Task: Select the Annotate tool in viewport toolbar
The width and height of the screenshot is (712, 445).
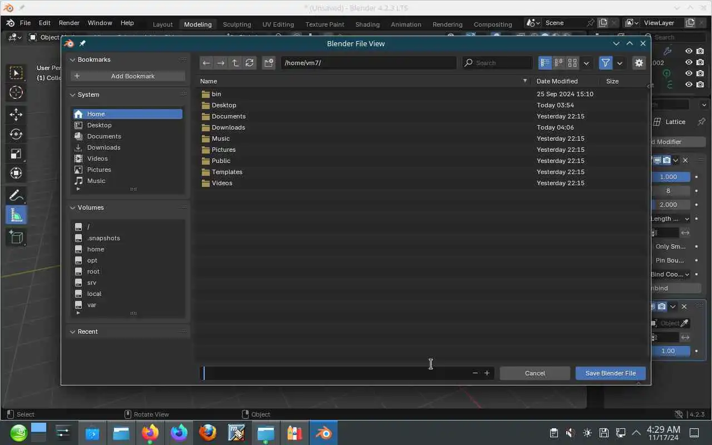Action: point(16,195)
